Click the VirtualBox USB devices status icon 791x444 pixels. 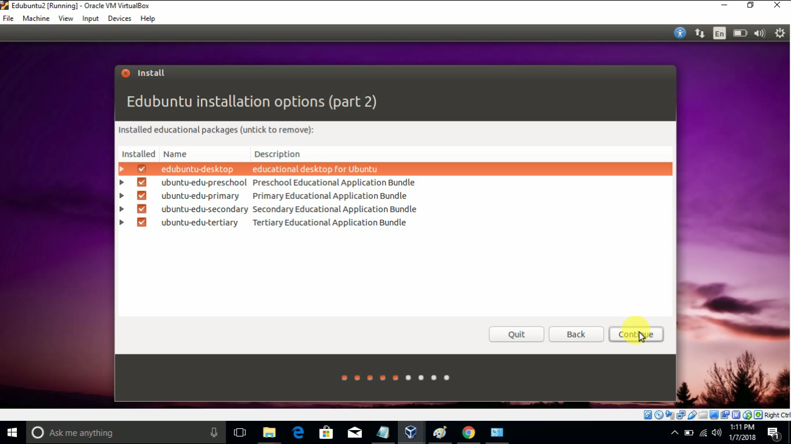pos(692,415)
